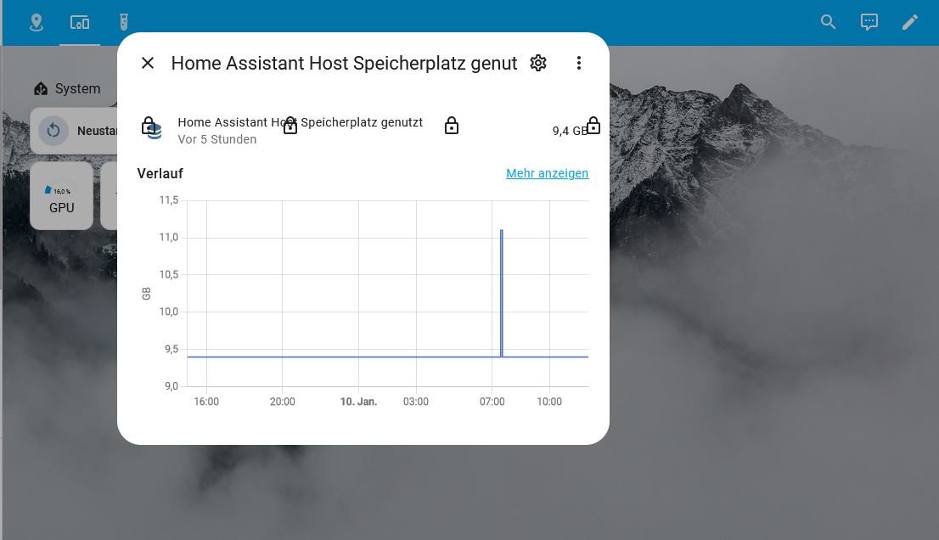Click the 9,4 GB state value
Image resolution: width=939 pixels, height=540 pixels.
coord(570,131)
